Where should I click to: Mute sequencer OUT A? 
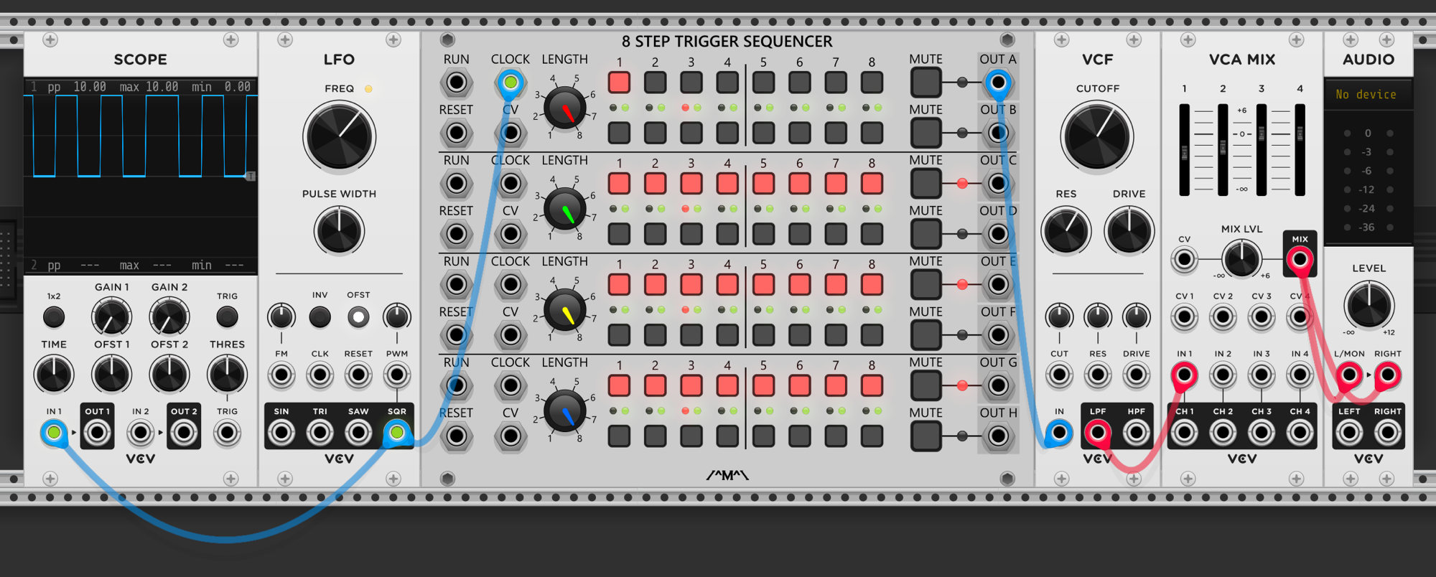pos(926,83)
